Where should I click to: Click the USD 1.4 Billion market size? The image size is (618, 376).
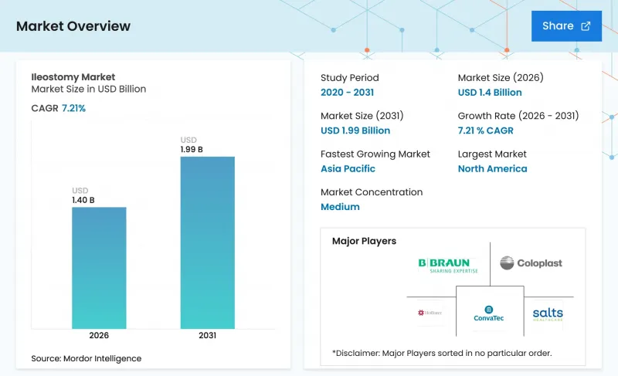(x=490, y=93)
